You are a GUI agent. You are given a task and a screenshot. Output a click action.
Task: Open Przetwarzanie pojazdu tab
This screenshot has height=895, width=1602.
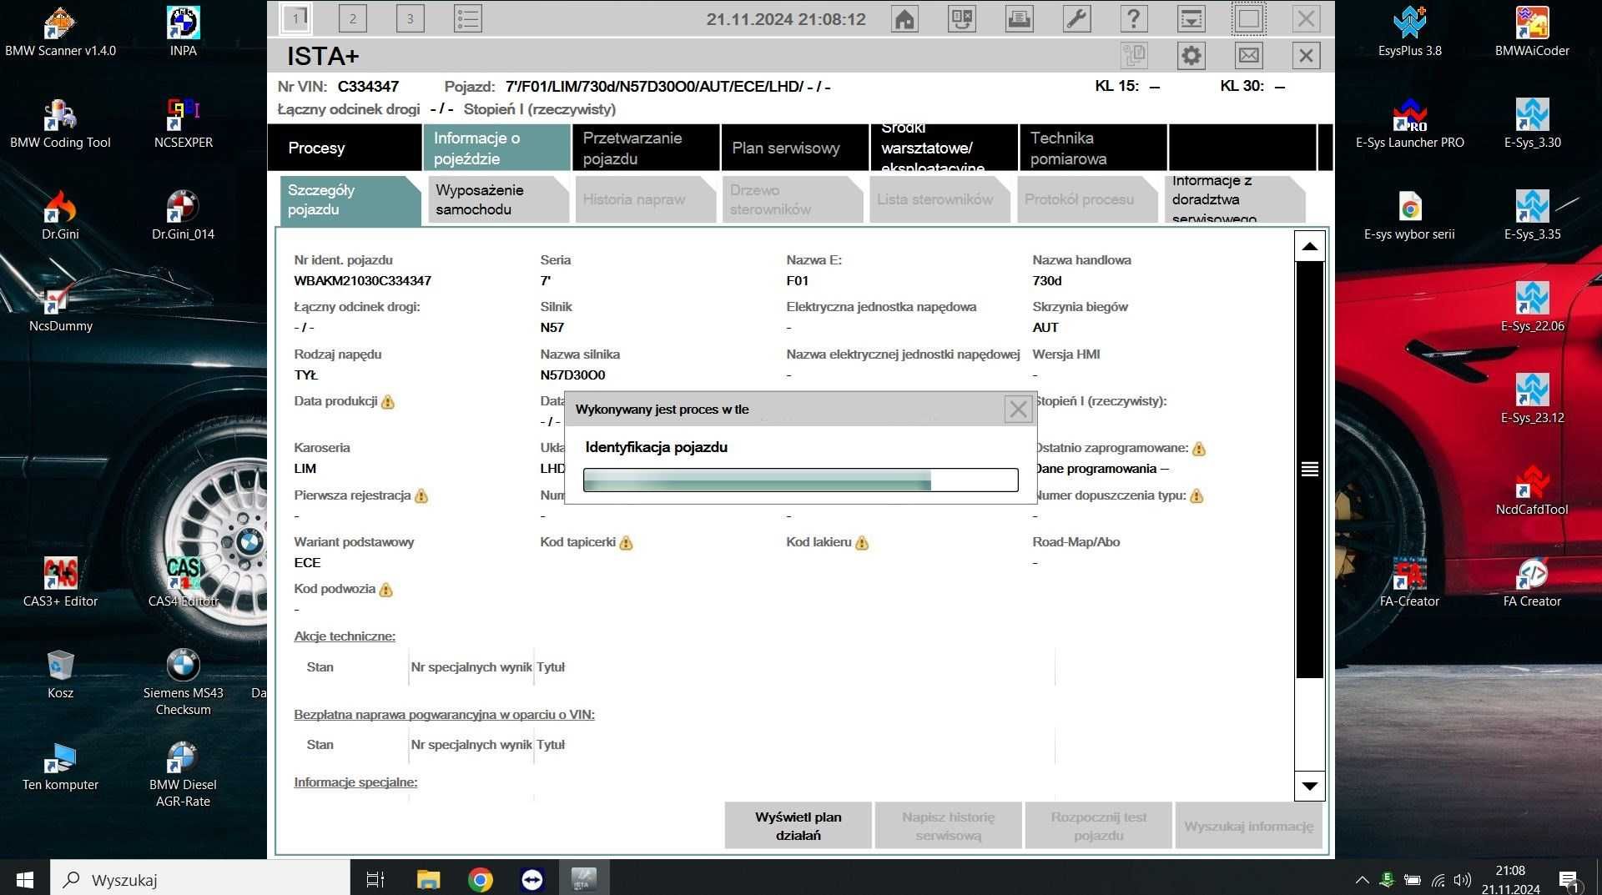point(646,148)
